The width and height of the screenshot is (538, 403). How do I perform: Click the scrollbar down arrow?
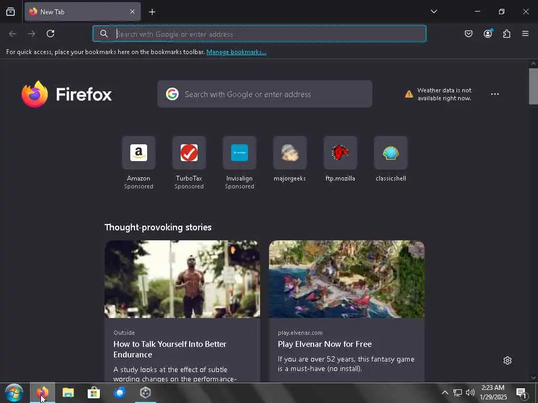tap(533, 378)
